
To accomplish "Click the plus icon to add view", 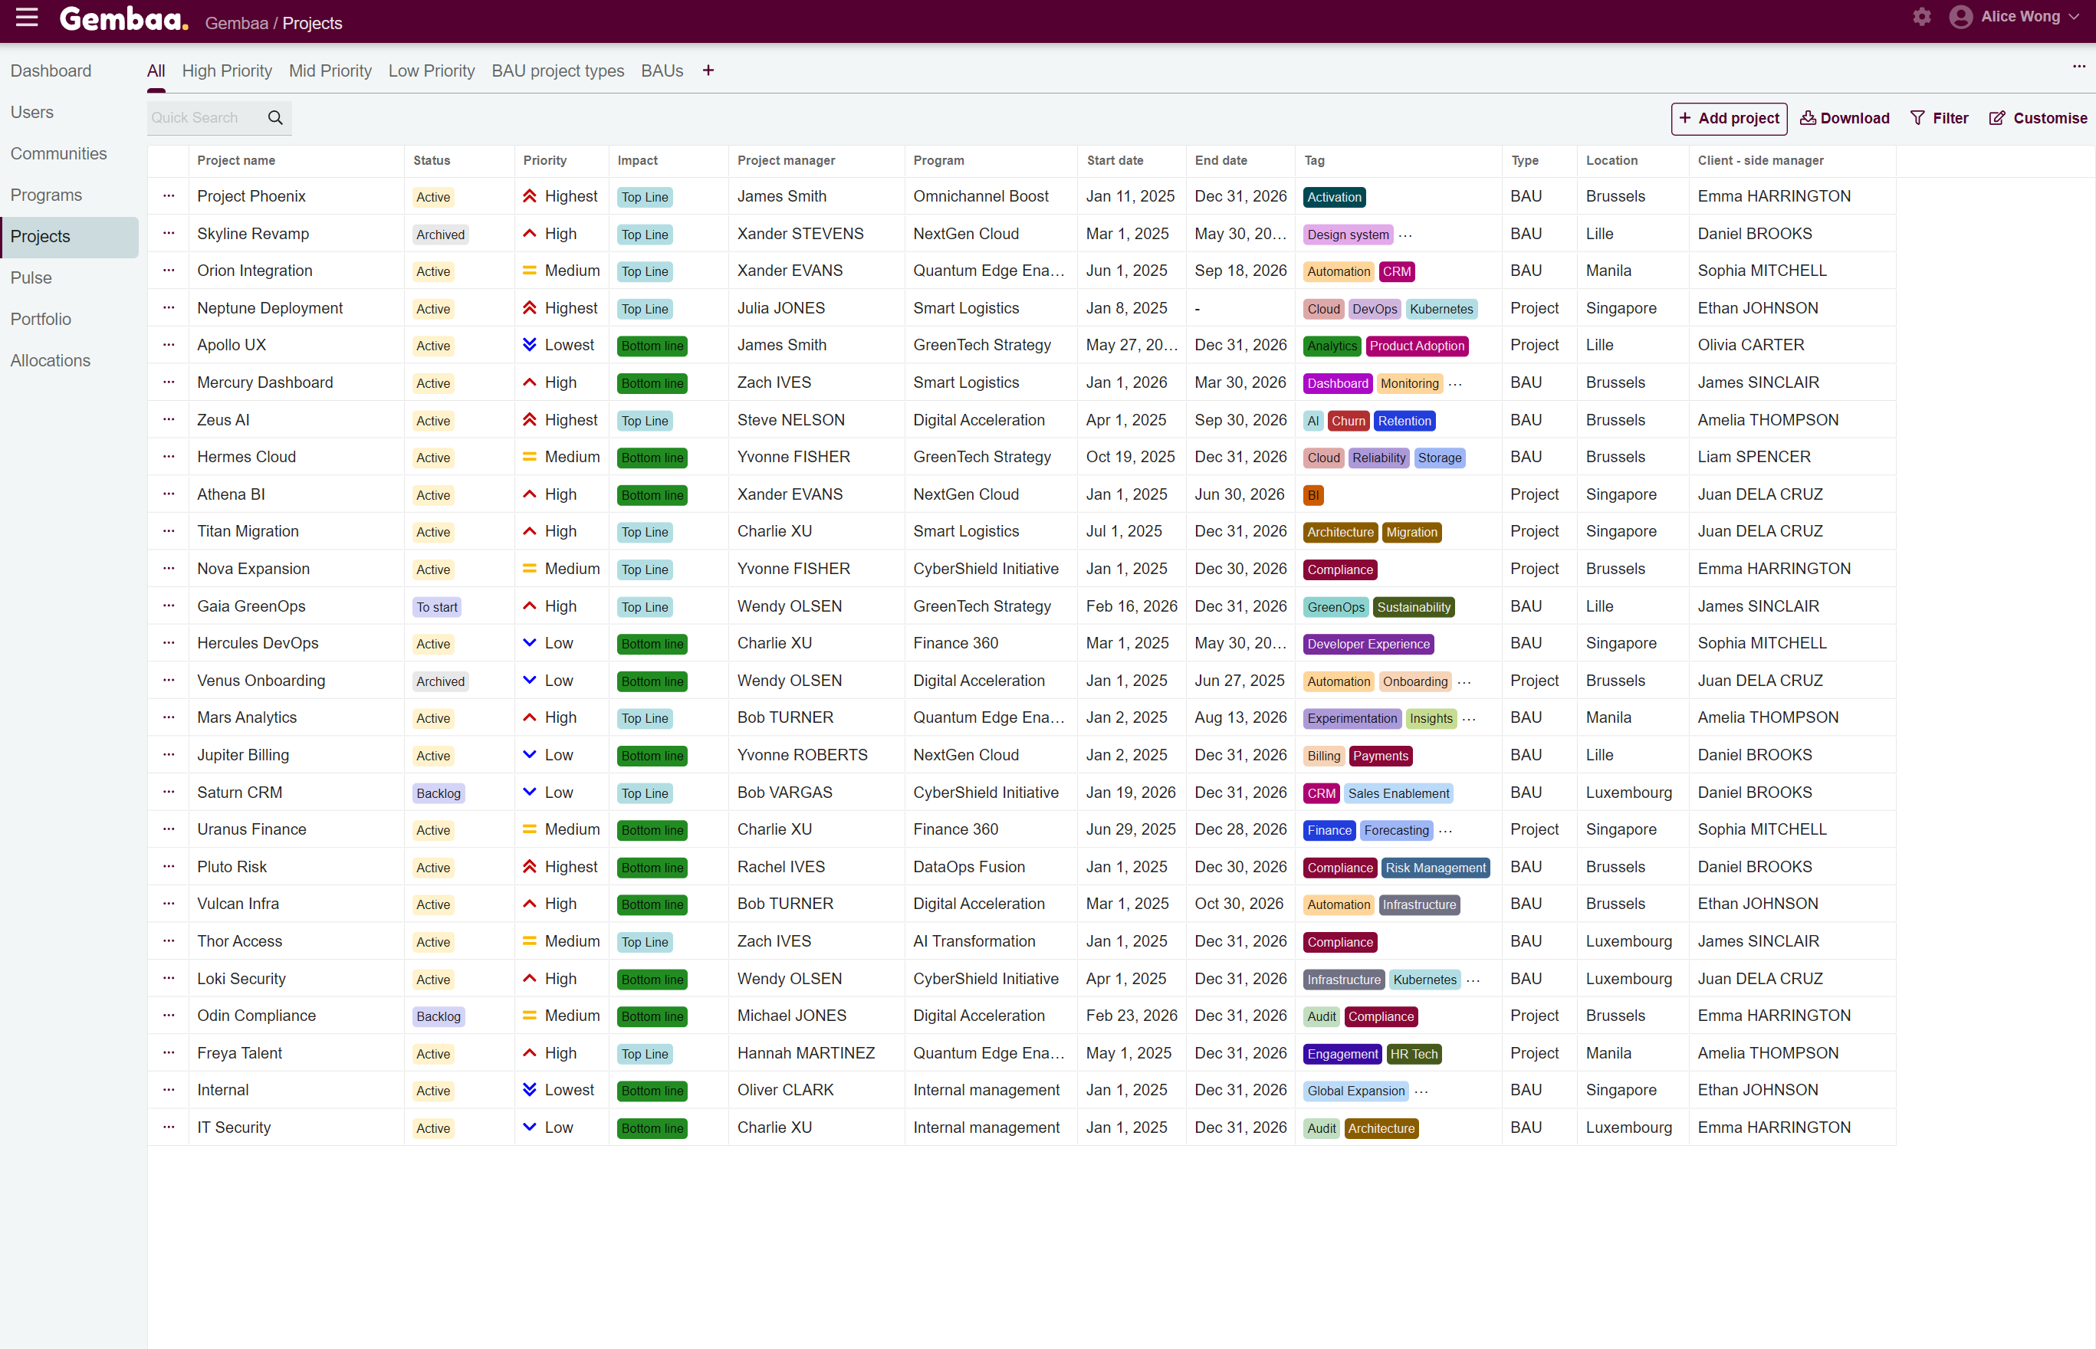I will click(x=708, y=71).
